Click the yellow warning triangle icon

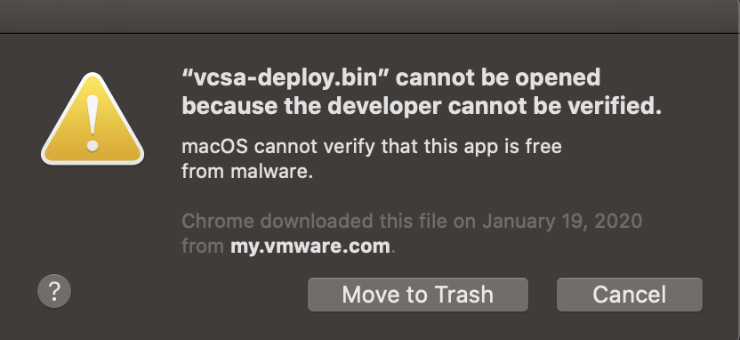pyautogui.click(x=92, y=119)
